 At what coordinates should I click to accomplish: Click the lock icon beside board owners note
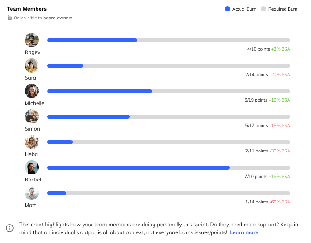click(10, 18)
